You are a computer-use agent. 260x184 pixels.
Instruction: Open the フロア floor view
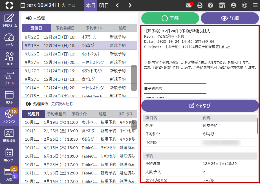pyautogui.click(x=9, y=59)
